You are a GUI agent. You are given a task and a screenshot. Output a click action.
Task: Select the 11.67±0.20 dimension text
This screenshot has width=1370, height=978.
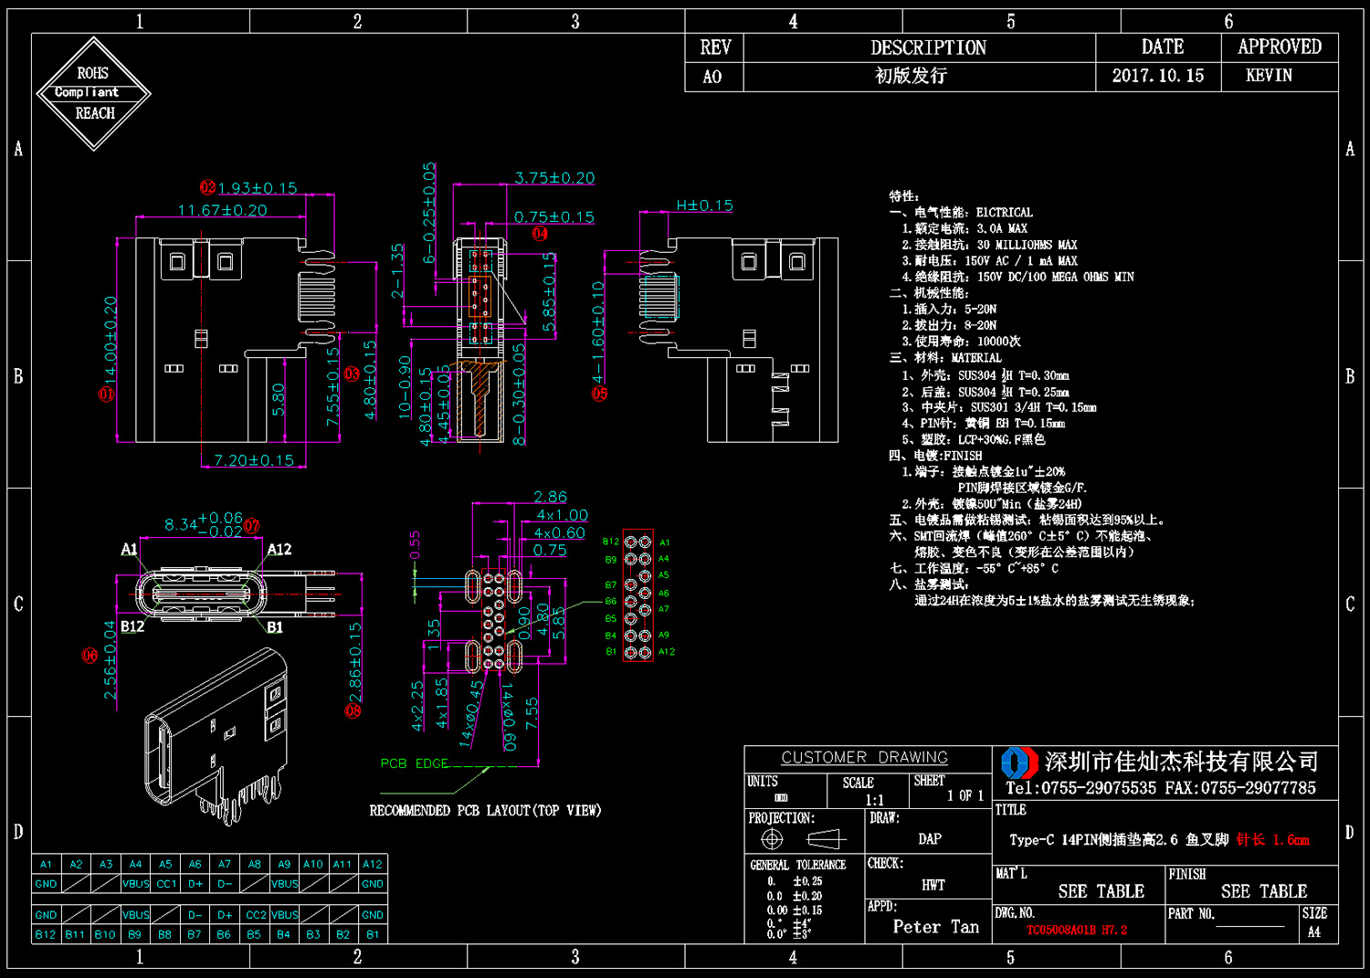click(x=222, y=210)
